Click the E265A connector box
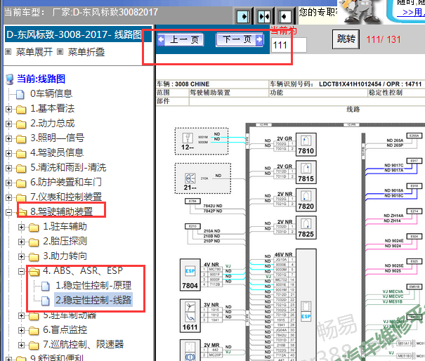This screenshot has width=425, height=361. pos(414,136)
